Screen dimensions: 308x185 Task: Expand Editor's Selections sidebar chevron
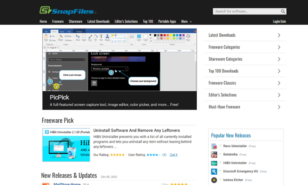279,95
